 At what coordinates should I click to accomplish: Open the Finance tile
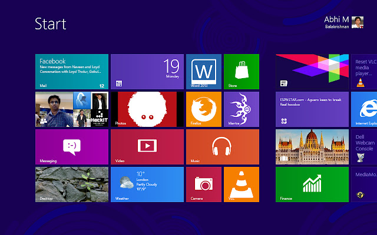(312, 184)
